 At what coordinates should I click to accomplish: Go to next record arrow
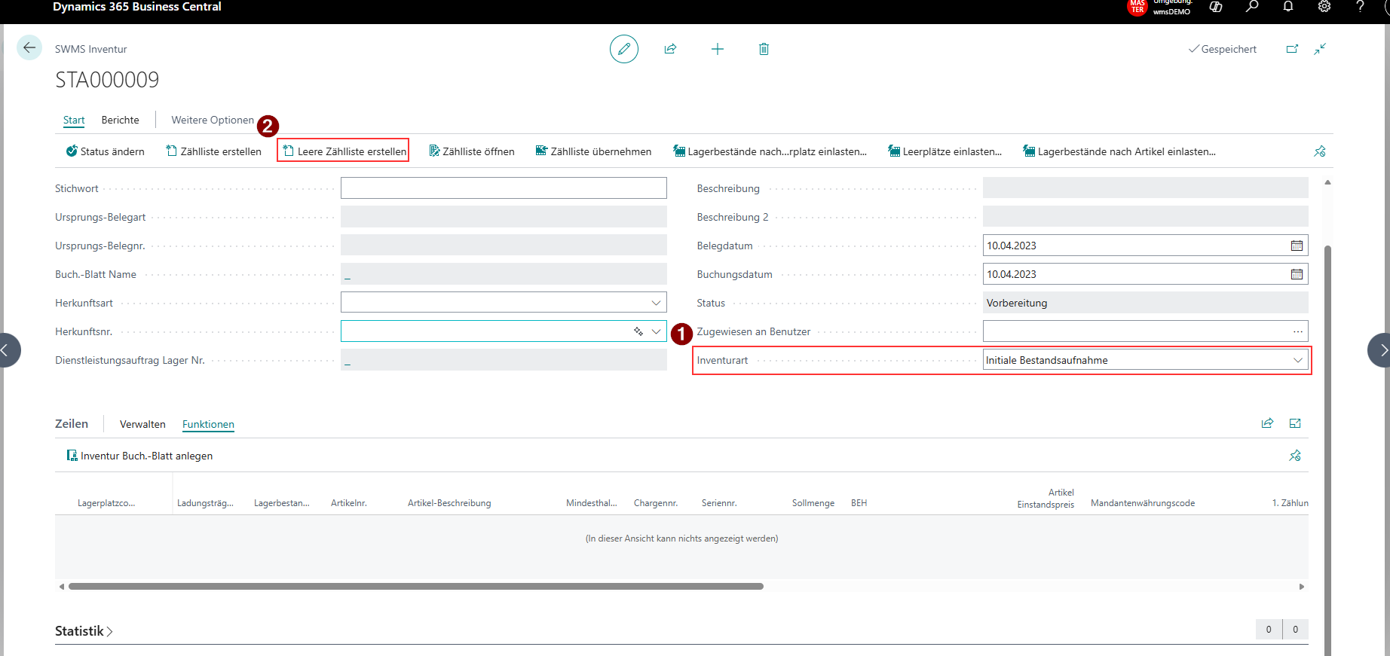tap(1381, 350)
